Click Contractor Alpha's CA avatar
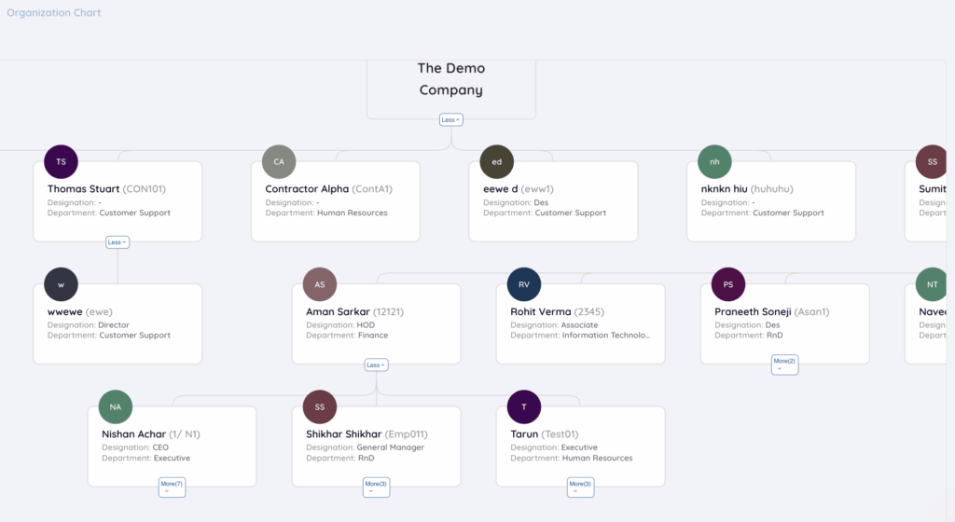 279,161
